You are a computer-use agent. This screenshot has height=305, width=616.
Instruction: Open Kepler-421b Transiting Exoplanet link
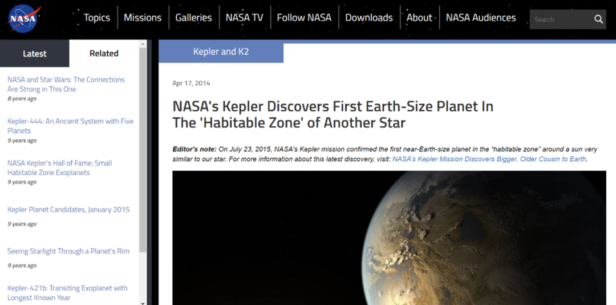67,293
